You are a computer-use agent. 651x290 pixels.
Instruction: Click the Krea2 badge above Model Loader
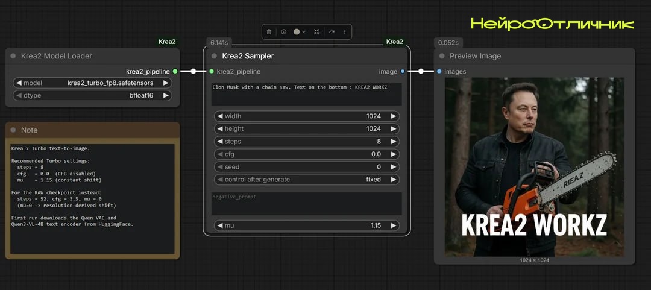(167, 42)
